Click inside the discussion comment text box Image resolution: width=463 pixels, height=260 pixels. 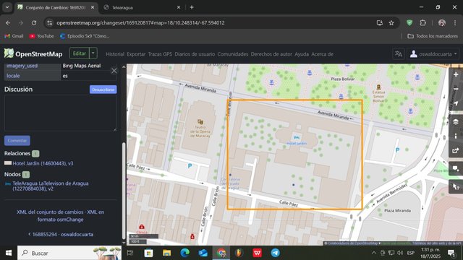point(61,113)
